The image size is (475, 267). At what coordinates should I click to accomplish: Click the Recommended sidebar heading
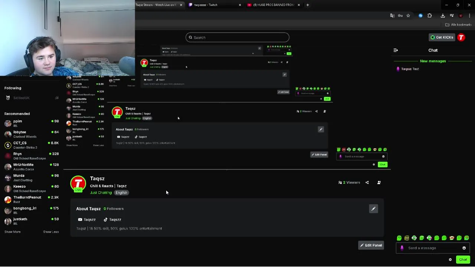coord(17,114)
